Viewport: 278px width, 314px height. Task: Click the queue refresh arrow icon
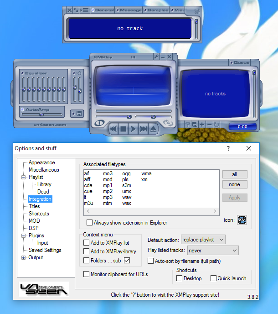(216, 125)
